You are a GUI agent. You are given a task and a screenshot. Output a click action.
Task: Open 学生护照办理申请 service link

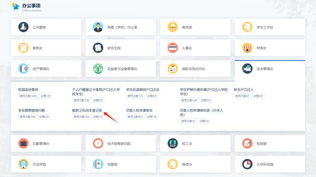[x=204, y=92]
